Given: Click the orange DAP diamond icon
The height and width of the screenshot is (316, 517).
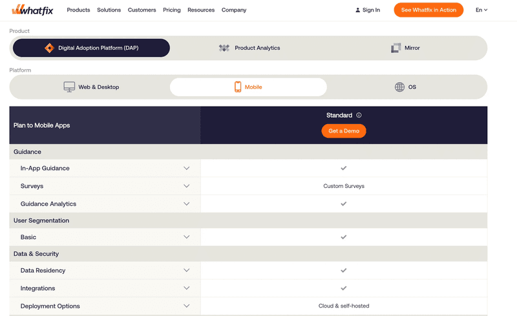Looking at the screenshot, I should click(x=49, y=48).
